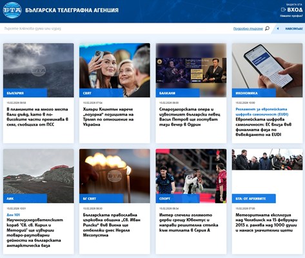Select the СВЯТ category label
Image resolution: width=305 pixels, height=258 pixels.
[x=101, y=93]
